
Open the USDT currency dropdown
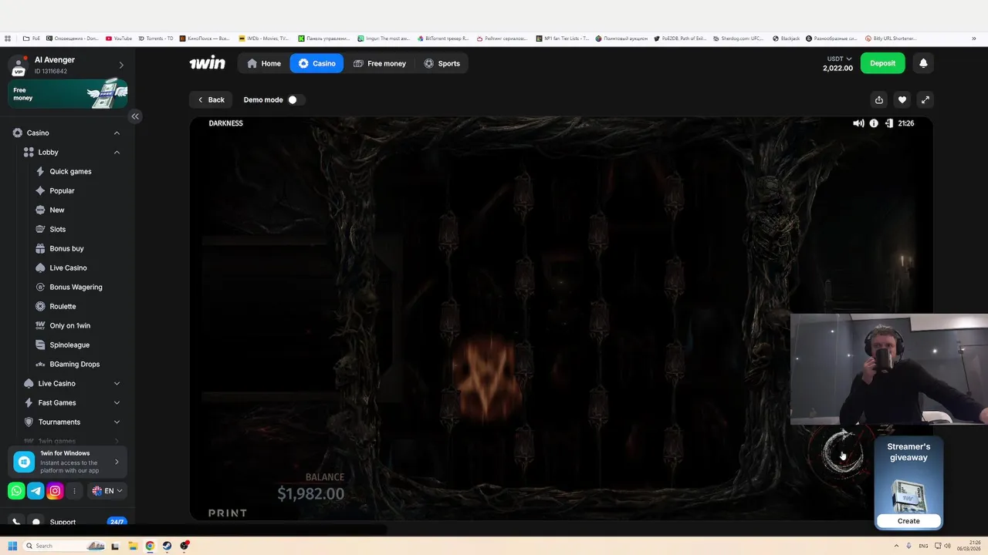coord(839,59)
